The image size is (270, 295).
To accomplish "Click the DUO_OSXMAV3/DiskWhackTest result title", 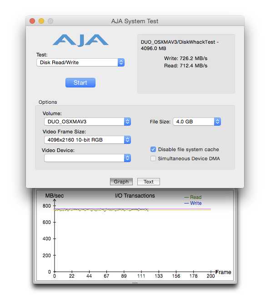I will click(180, 45).
